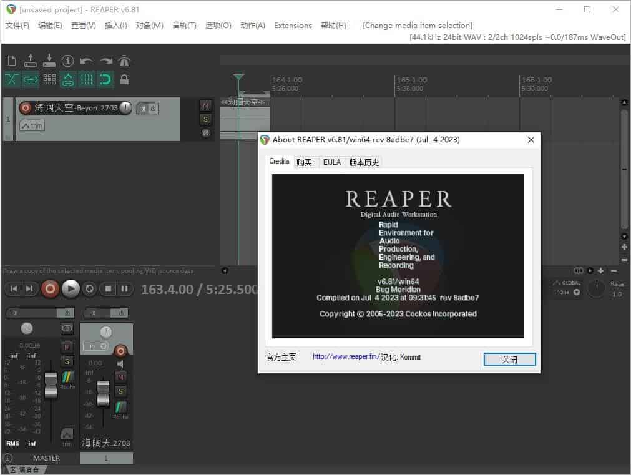Click the Open Project toolbar icon

(30, 61)
